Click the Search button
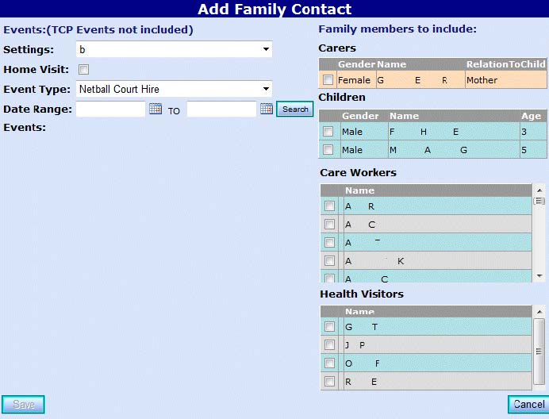The height and width of the screenshot is (419, 549). point(295,109)
